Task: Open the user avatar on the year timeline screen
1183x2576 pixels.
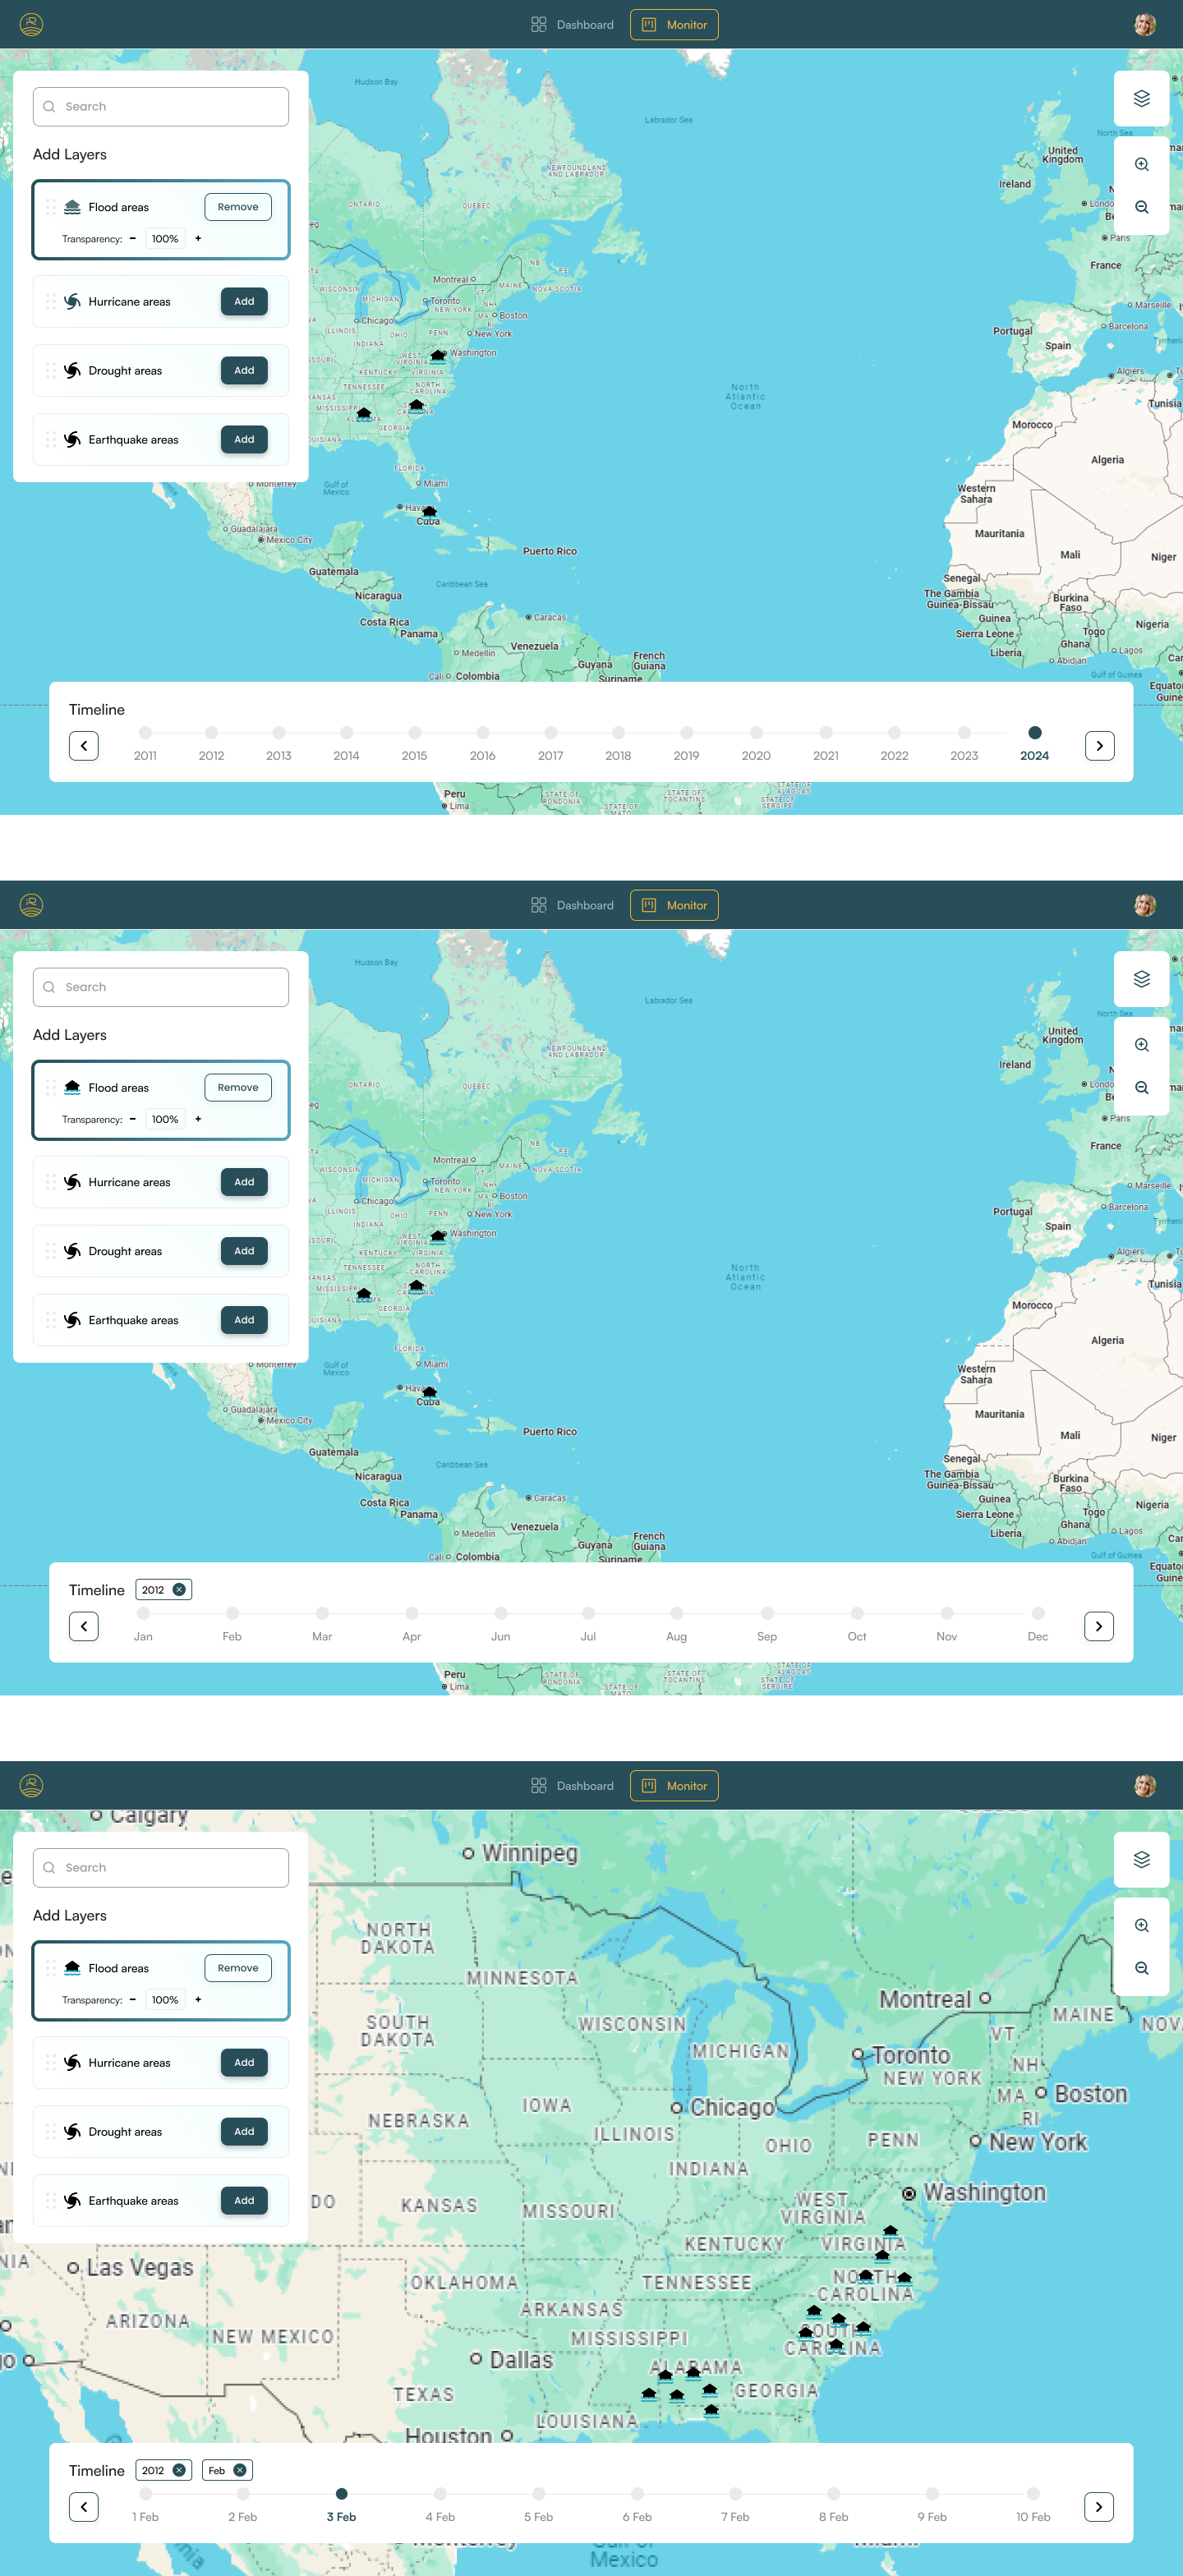Action: (1145, 24)
